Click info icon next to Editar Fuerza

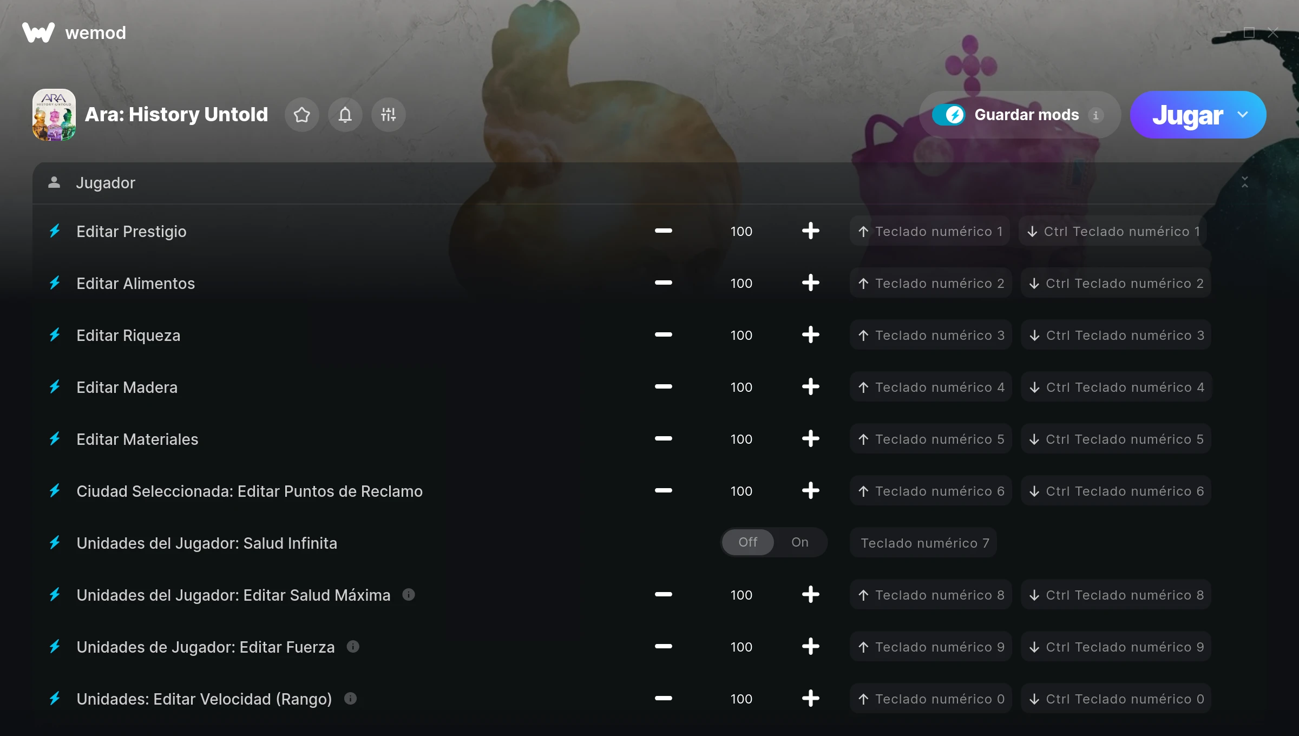point(353,647)
